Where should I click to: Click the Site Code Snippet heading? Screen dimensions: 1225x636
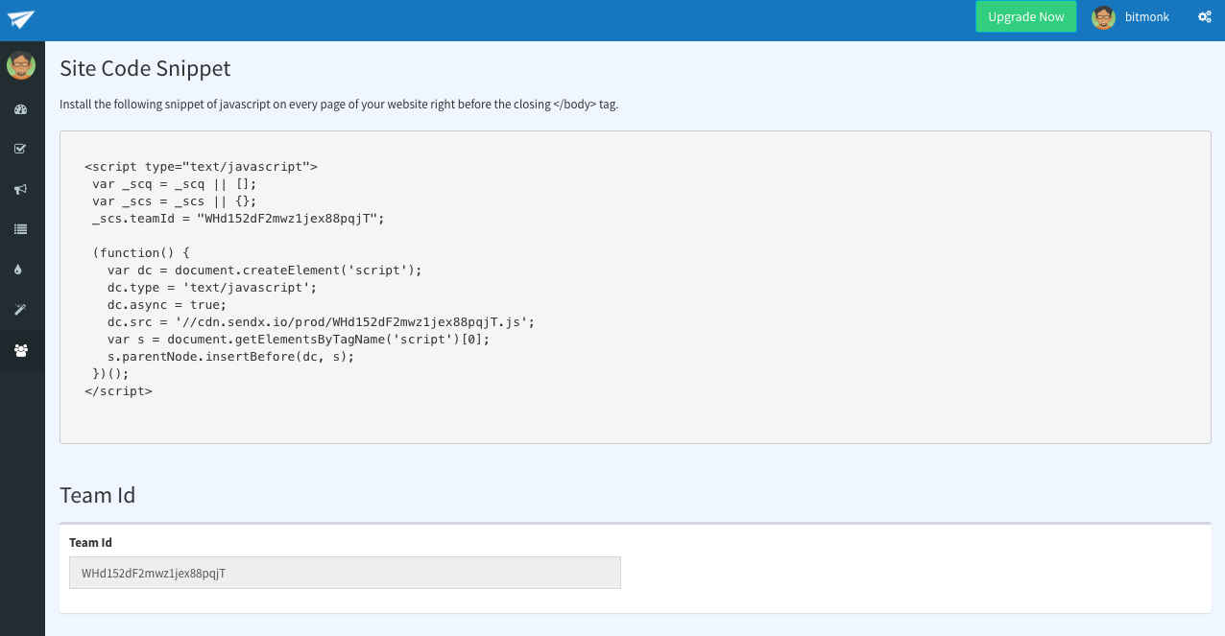(x=145, y=68)
